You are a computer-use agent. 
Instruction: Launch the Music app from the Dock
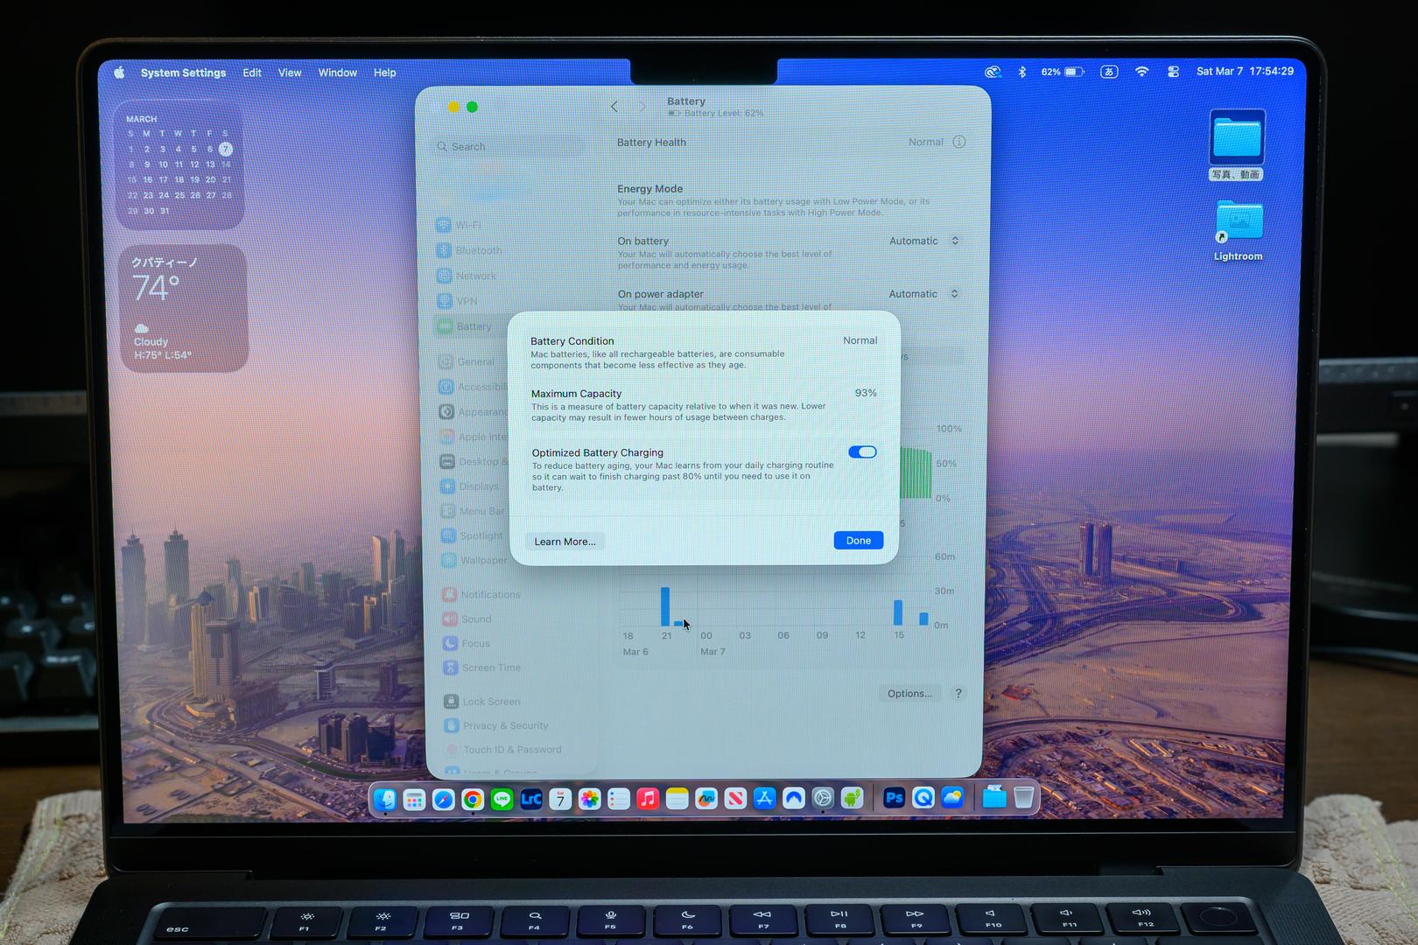click(x=648, y=799)
